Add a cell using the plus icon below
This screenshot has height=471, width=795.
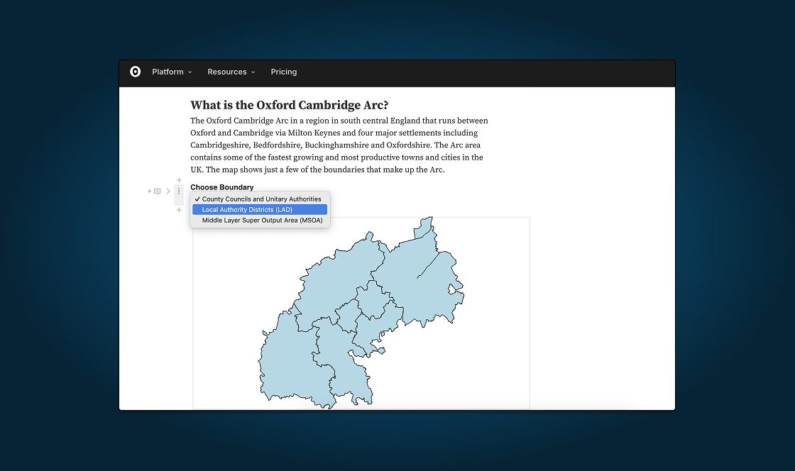(x=179, y=210)
